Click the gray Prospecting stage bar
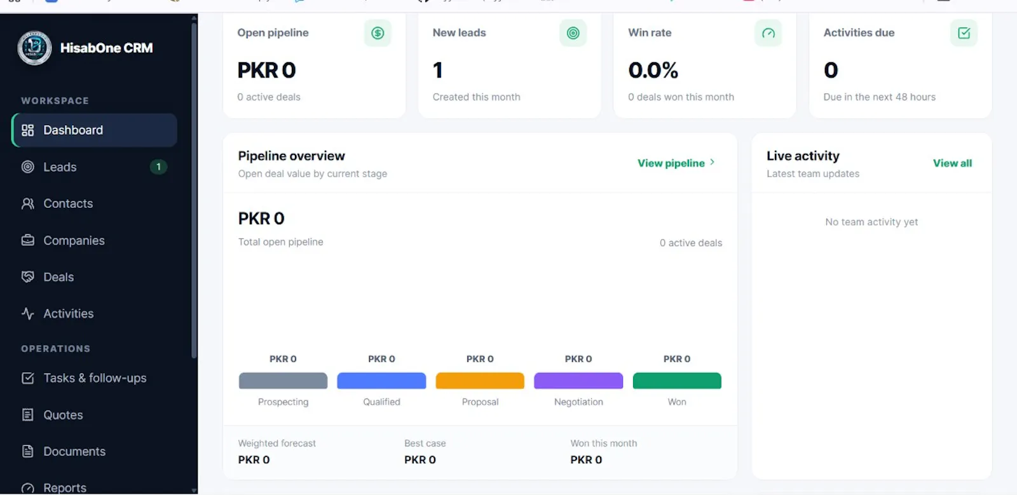 [283, 381]
